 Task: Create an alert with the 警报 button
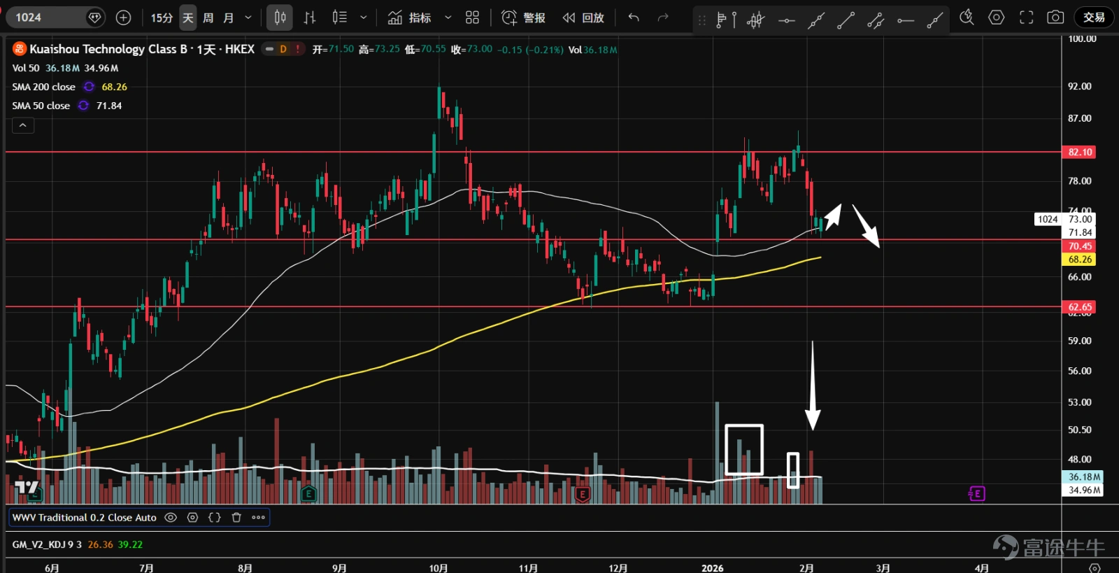[x=524, y=17]
